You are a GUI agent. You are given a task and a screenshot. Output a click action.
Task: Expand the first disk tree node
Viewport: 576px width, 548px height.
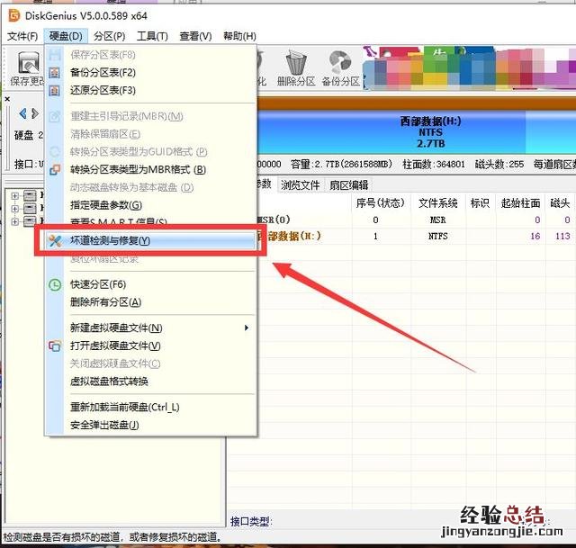(x=15, y=195)
